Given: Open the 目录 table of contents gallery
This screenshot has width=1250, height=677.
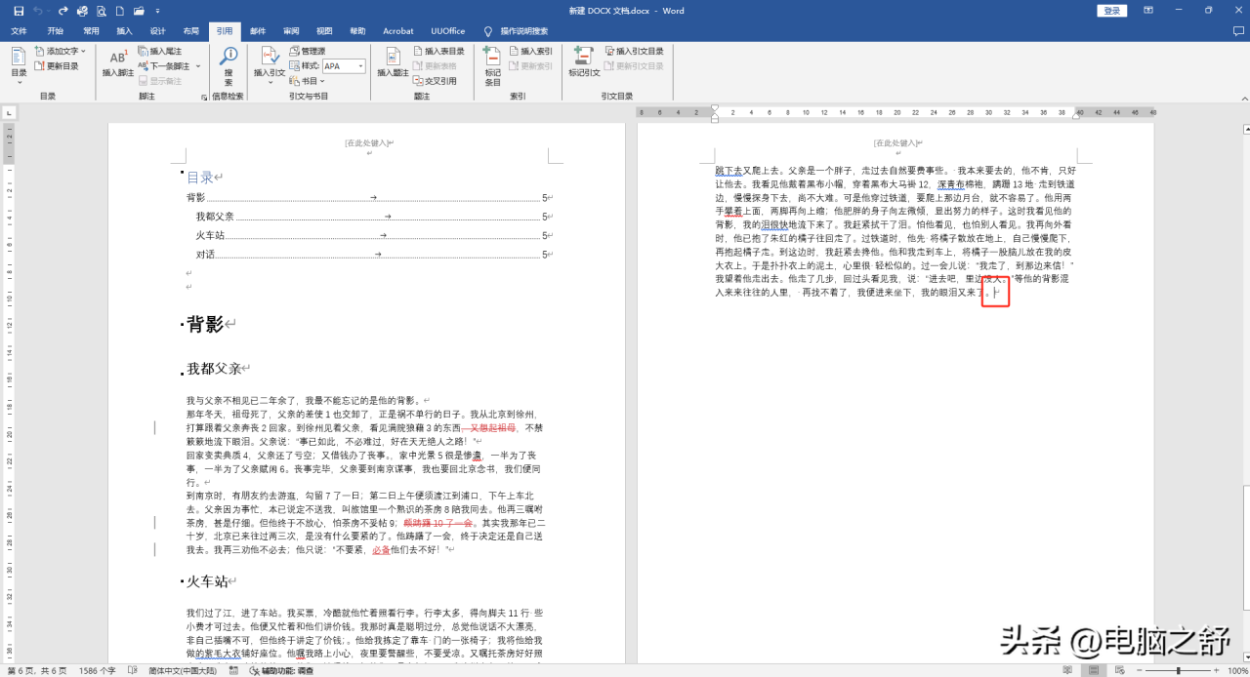Looking at the screenshot, I should click(19, 64).
